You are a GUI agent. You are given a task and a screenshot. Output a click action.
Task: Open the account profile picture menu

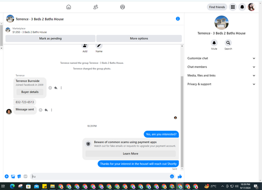coord(252,7)
